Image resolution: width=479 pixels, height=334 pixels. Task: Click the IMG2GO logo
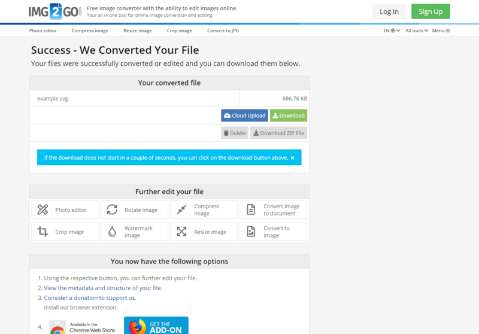coord(55,11)
